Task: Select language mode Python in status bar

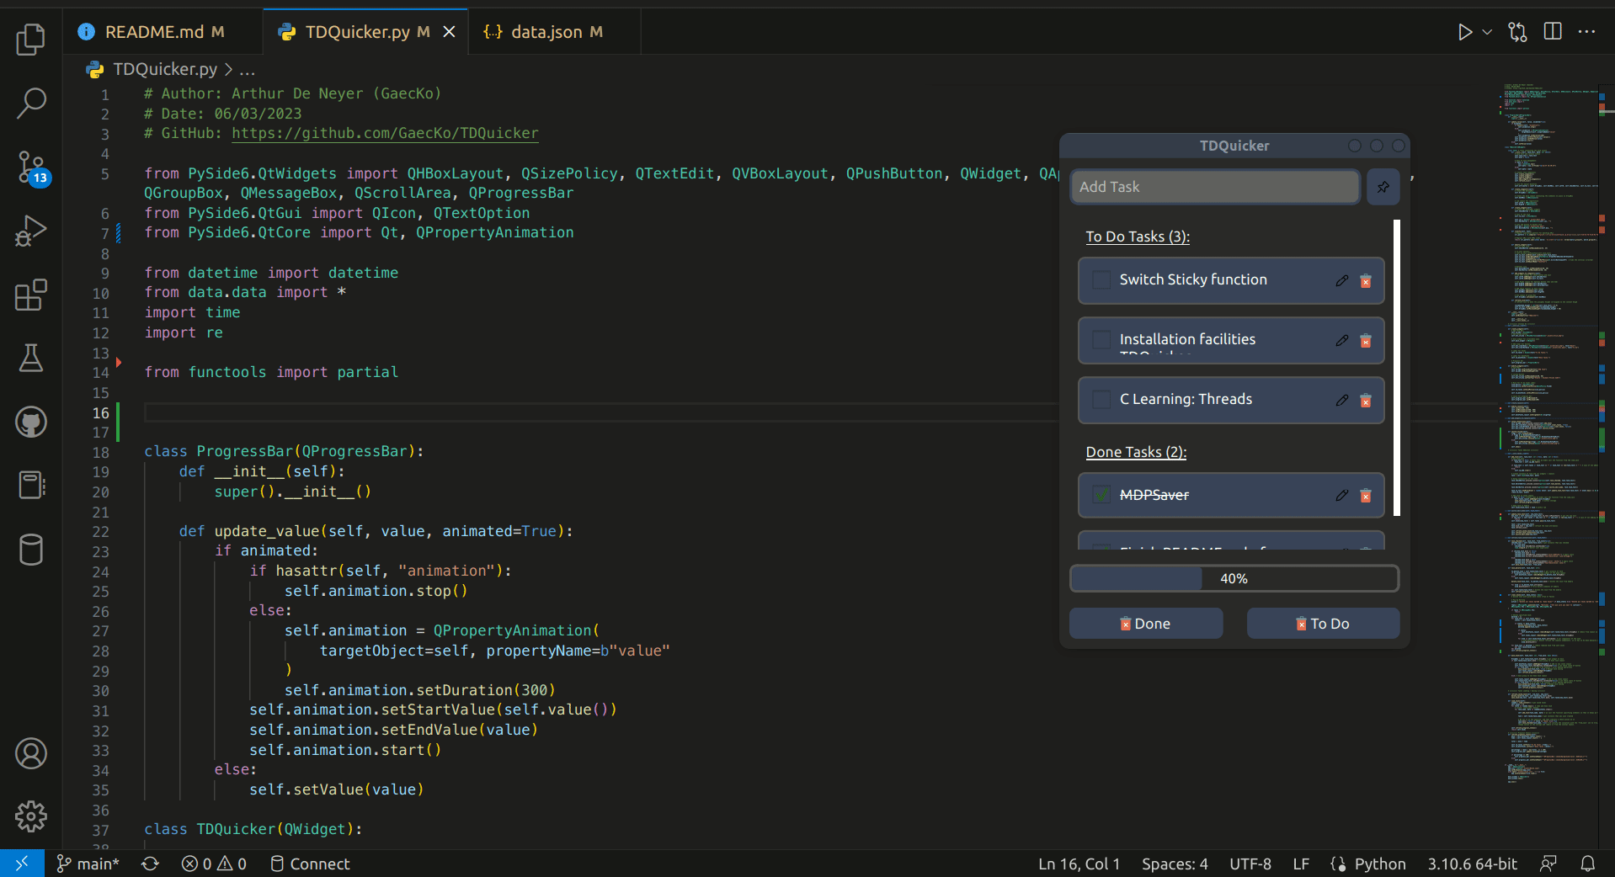Action: 1379,864
